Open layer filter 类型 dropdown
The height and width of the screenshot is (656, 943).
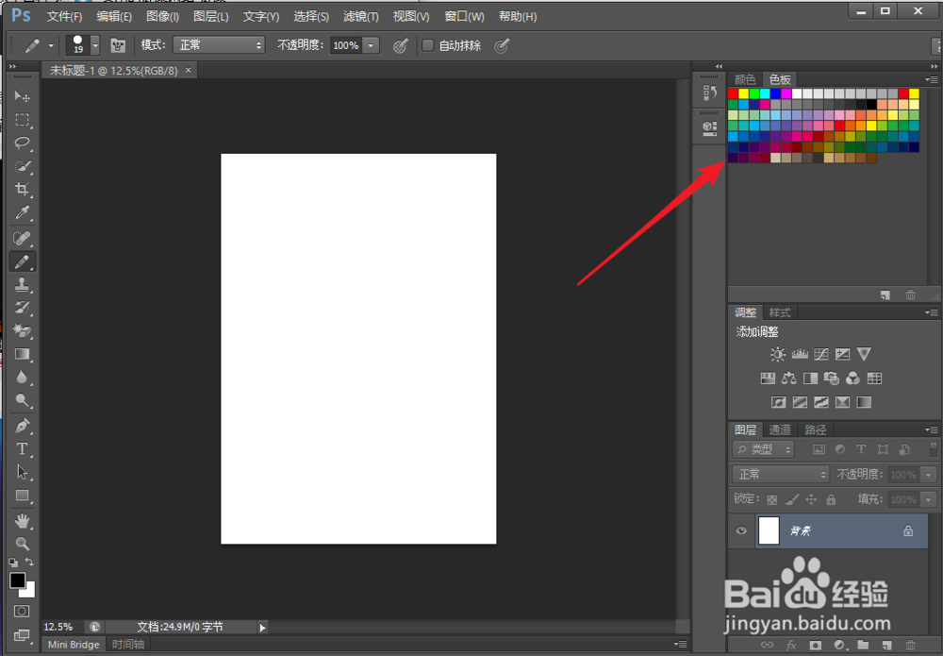pyautogui.click(x=763, y=449)
